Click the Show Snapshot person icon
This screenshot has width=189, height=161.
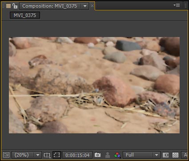tap(108, 155)
